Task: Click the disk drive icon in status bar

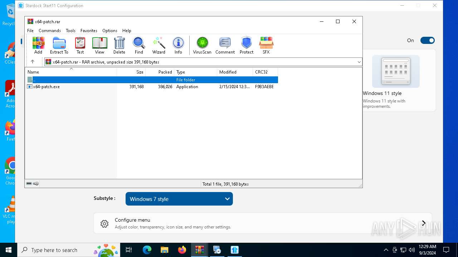Action: [x=29, y=183]
